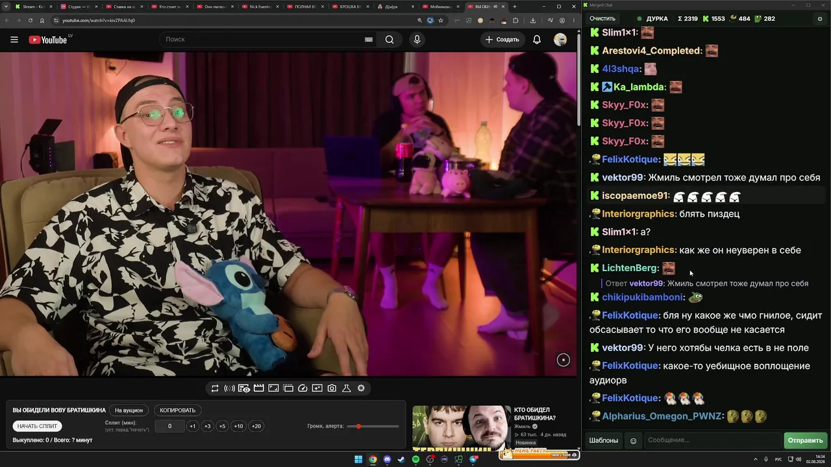Click the circular dot icon on the video corner
Viewport: 831px width, 467px height.
coord(564,360)
